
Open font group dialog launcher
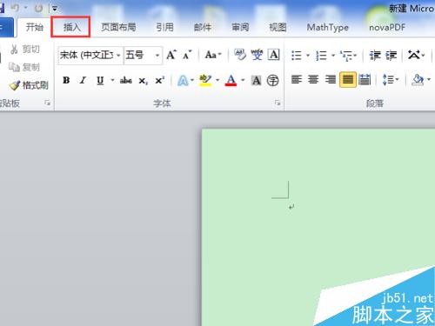278,103
